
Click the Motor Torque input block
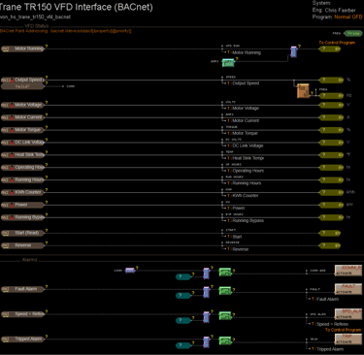click(x=22, y=130)
